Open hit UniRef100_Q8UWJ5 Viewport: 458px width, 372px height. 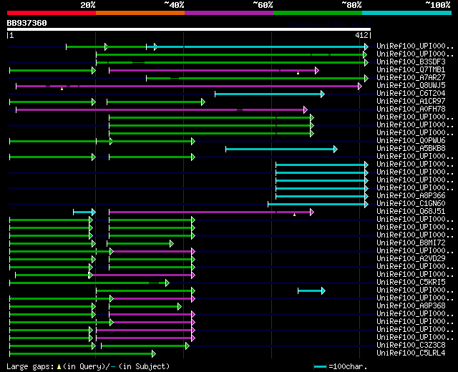tap(411, 86)
